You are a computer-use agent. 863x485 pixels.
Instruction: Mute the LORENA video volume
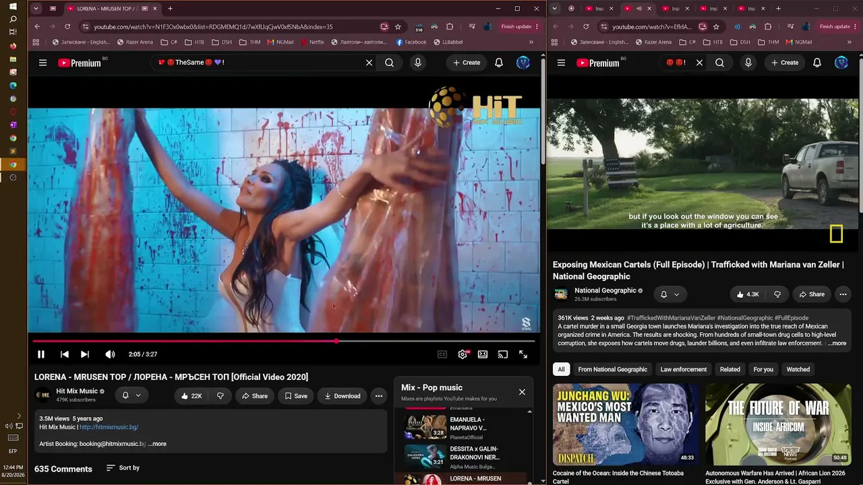(110, 354)
